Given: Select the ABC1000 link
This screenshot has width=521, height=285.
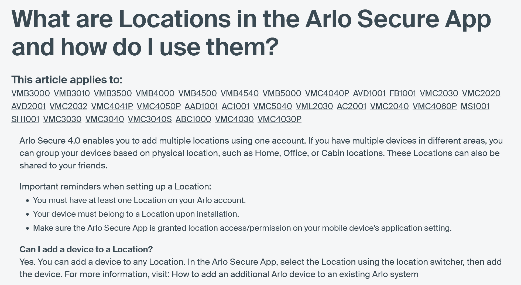Looking at the screenshot, I should click(193, 119).
